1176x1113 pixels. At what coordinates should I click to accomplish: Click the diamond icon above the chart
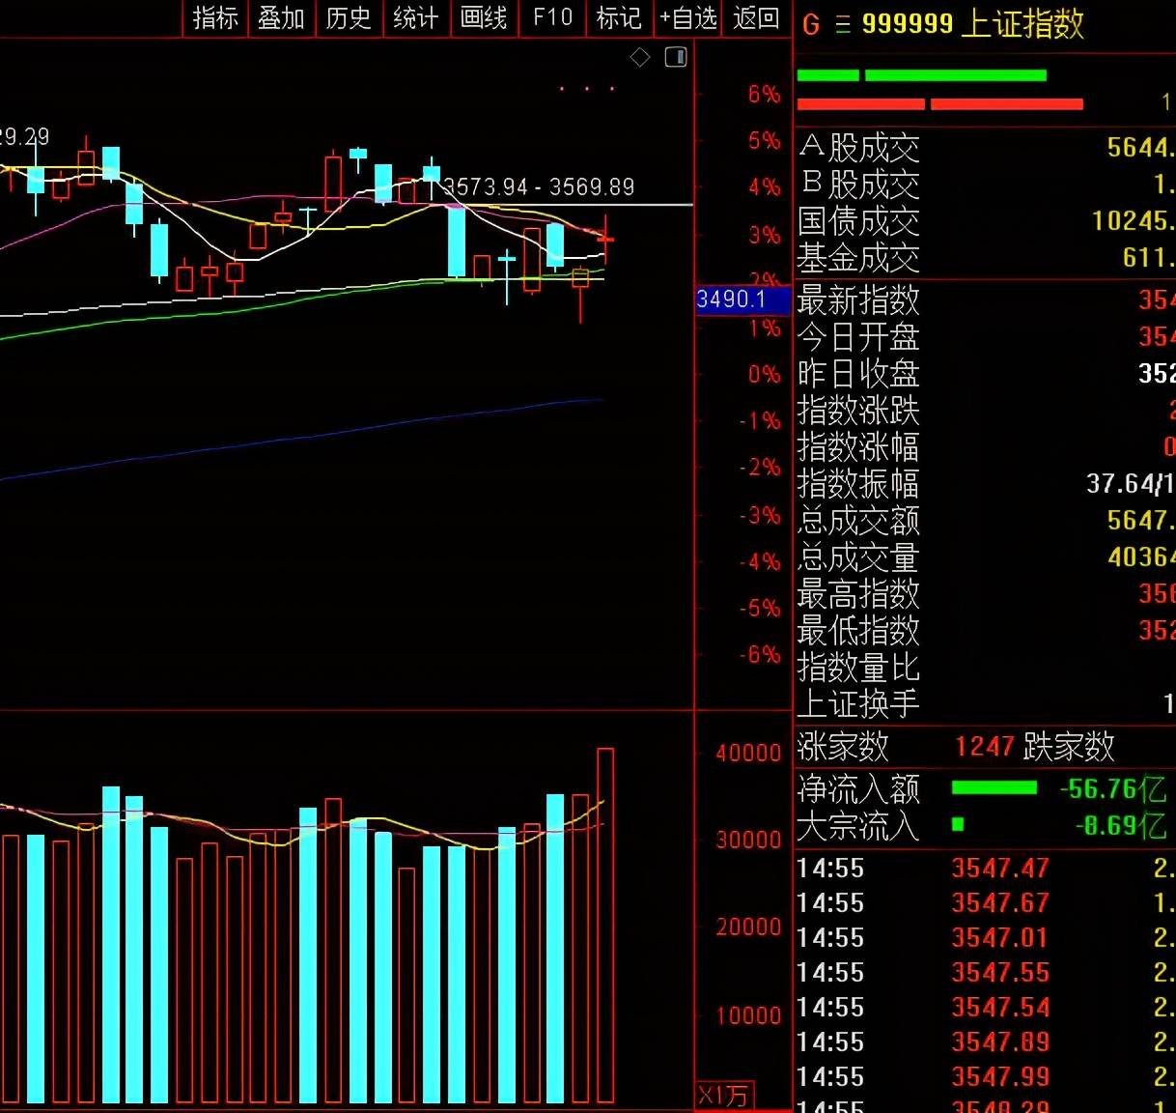tap(640, 58)
